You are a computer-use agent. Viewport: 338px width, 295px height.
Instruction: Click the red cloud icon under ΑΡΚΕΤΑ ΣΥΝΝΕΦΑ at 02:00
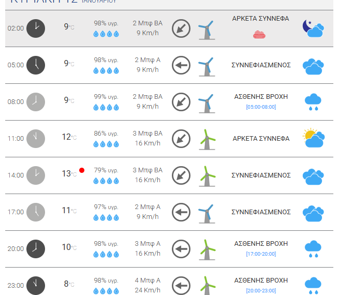tap(260, 35)
